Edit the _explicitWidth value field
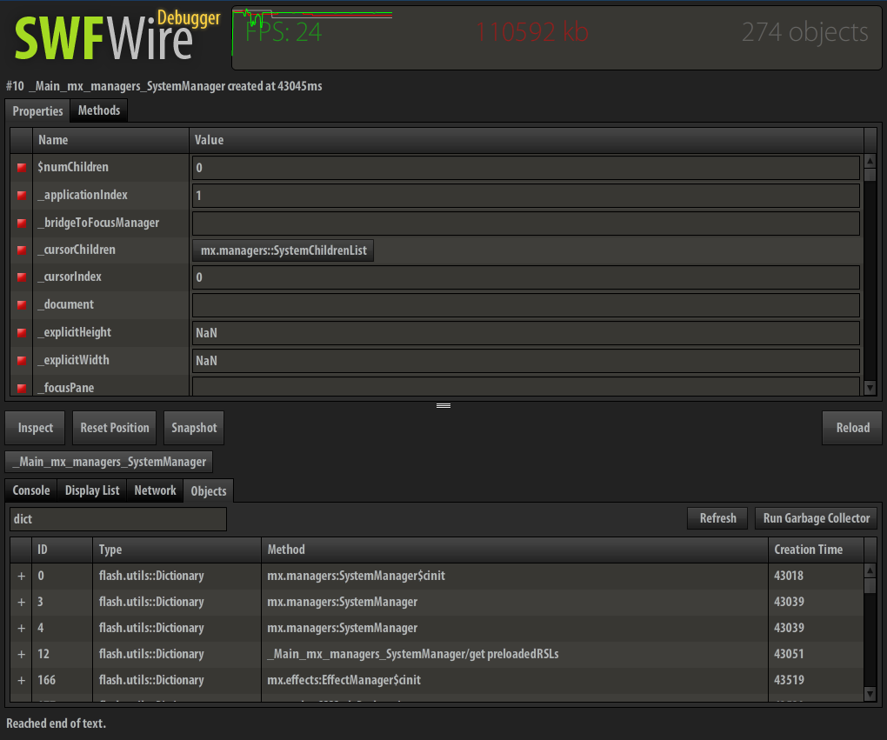This screenshot has width=887, height=740. point(526,360)
